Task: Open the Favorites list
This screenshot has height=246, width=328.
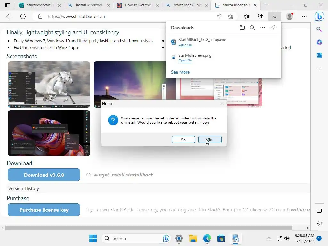Action: pos(247,16)
